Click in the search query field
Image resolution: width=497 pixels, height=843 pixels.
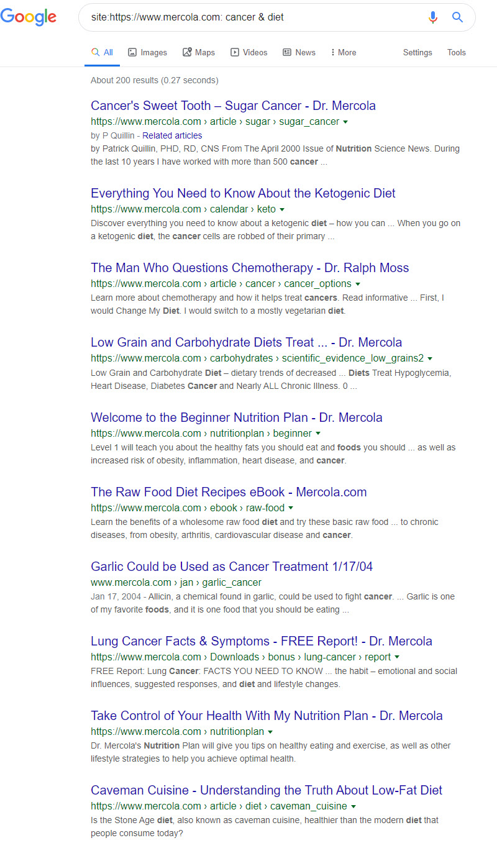[x=248, y=17]
